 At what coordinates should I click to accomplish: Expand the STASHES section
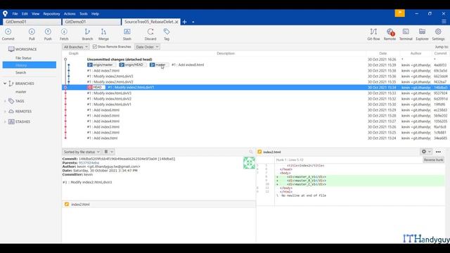(x=5, y=122)
